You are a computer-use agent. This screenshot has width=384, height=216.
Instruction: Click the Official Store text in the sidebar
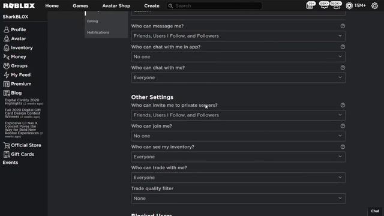(x=26, y=145)
